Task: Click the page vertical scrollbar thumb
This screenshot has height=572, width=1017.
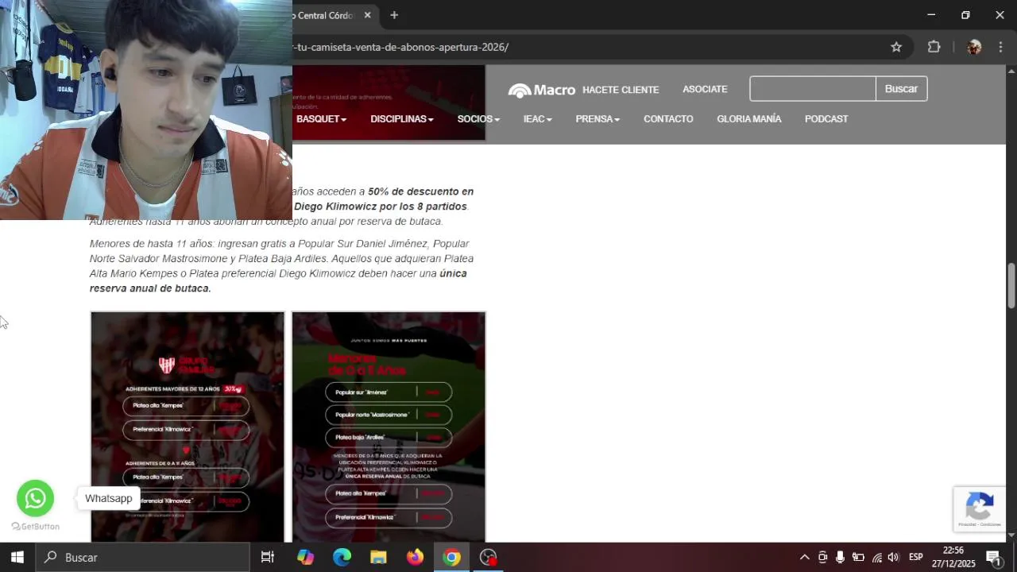Action: tap(1011, 286)
